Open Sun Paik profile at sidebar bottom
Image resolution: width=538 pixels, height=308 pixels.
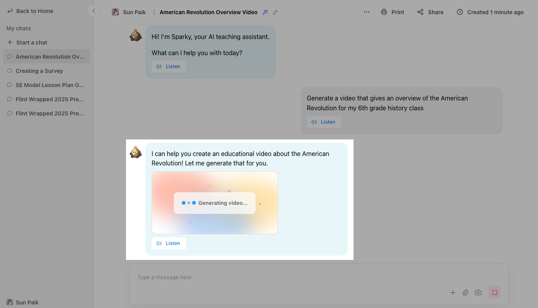point(23,302)
